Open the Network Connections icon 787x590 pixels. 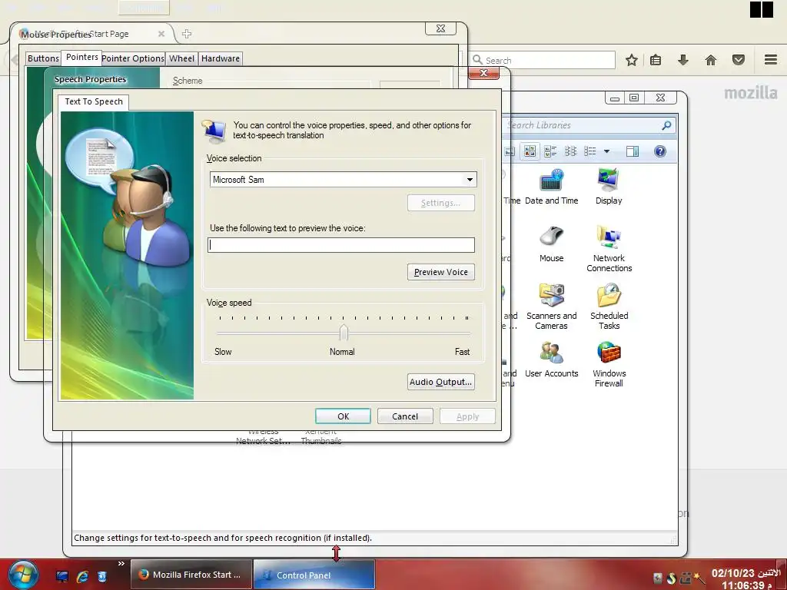[x=609, y=250]
